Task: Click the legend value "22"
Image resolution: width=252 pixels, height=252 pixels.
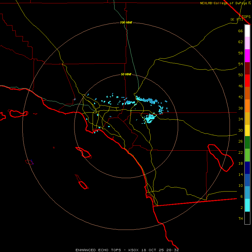Action: 241,152
